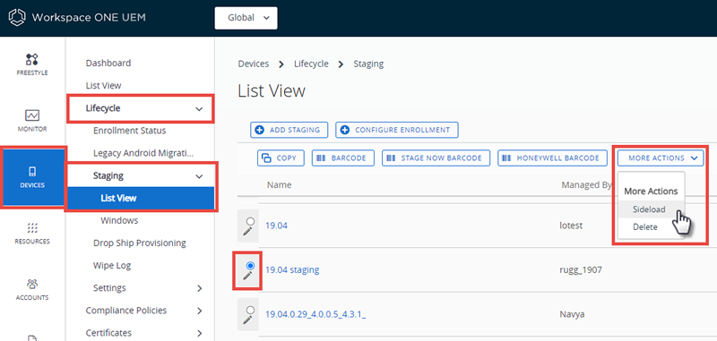
Task: Open Drop Ship Provisioning
Action: point(140,243)
